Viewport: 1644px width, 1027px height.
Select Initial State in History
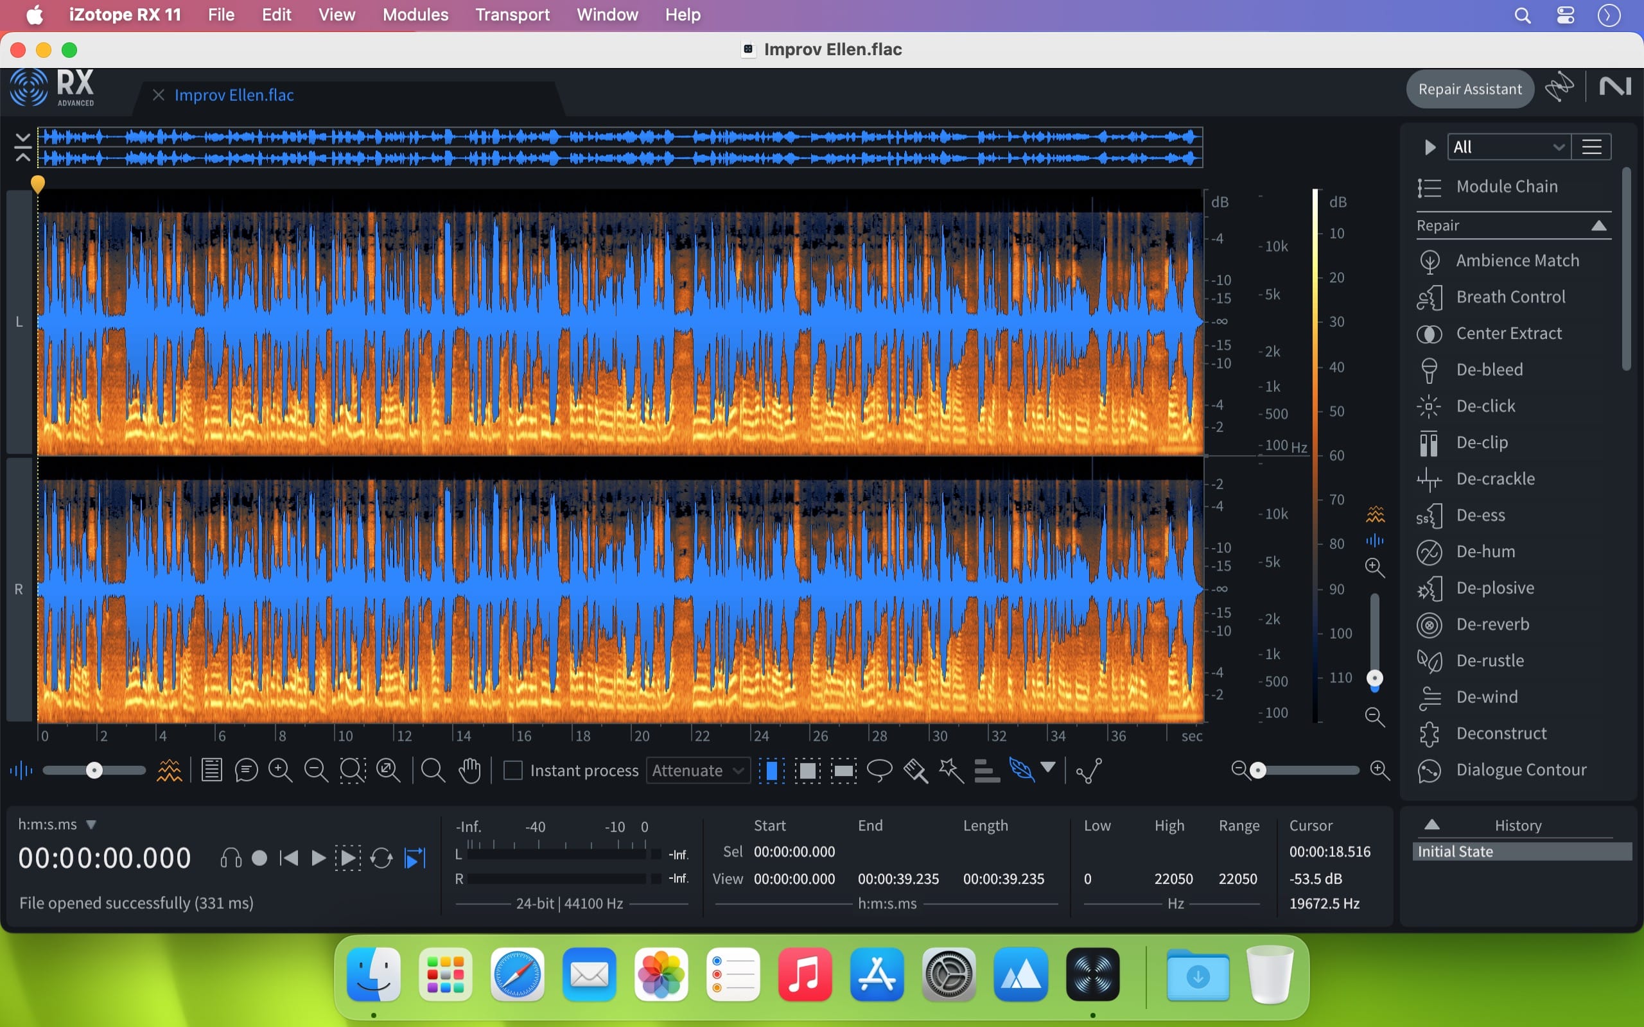click(1523, 852)
